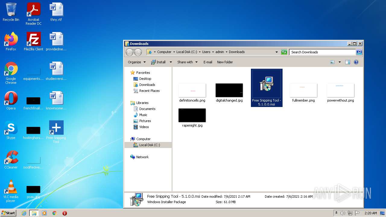This screenshot has width=386, height=217.
Task: Open Windows Media Player taskbar icon
Action: (x=44, y=213)
